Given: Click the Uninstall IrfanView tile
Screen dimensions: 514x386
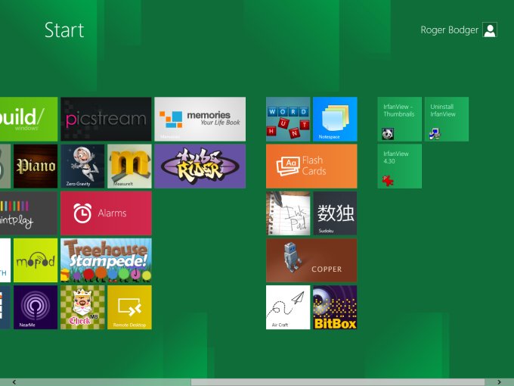Looking at the screenshot, I should tap(447, 119).
